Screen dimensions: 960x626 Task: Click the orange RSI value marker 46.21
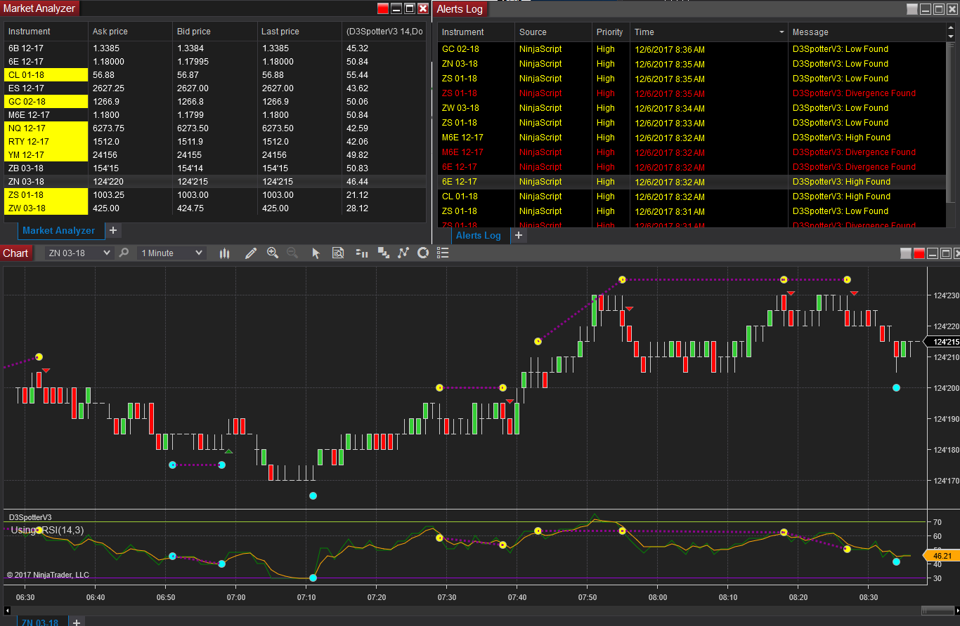[x=940, y=555]
